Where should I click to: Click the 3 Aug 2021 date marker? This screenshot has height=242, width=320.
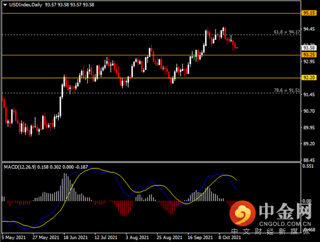(137, 237)
